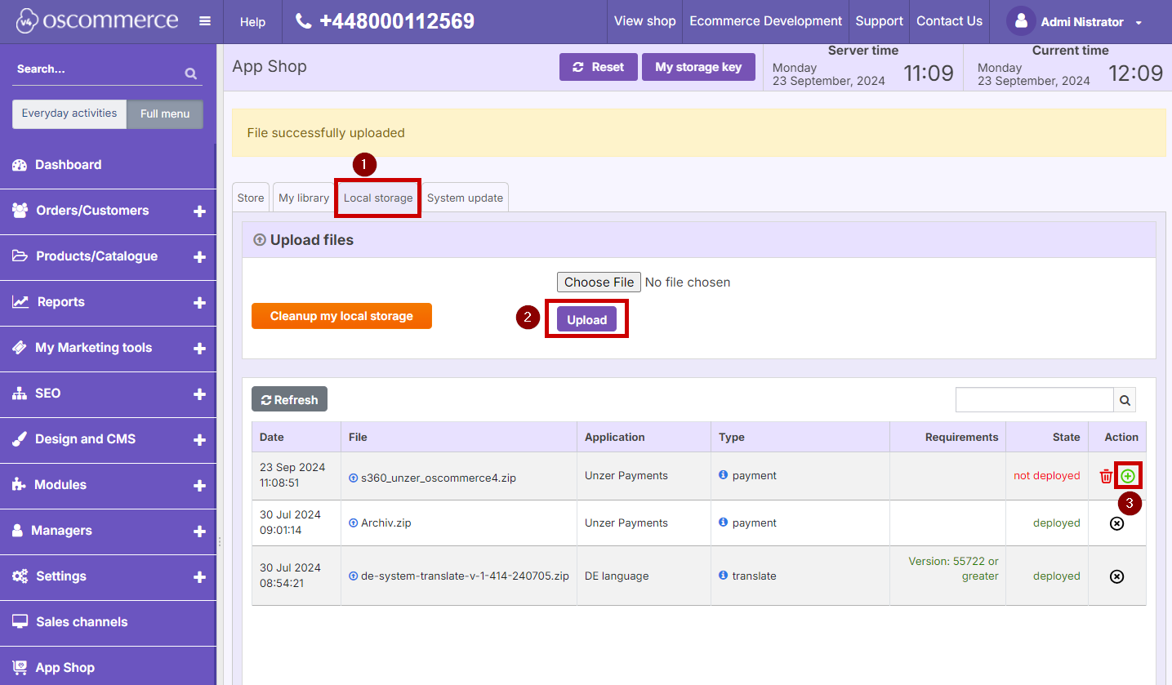Click the Choose File button
The image size is (1172, 685).
tap(599, 282)
